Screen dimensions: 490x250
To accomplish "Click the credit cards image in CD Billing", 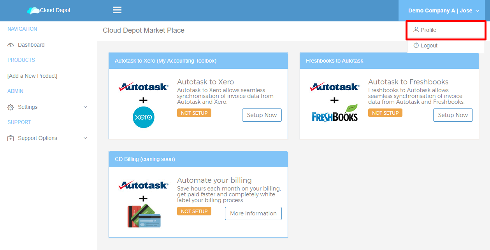I will [144, 216].
